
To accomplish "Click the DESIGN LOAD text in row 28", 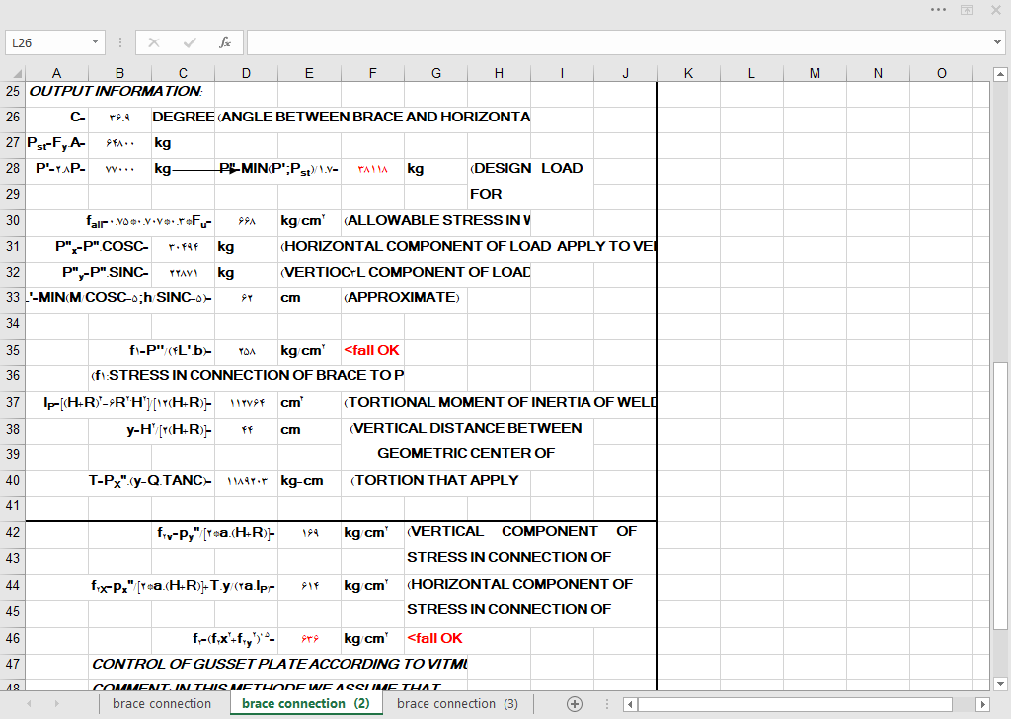I will tap(527, 168).
